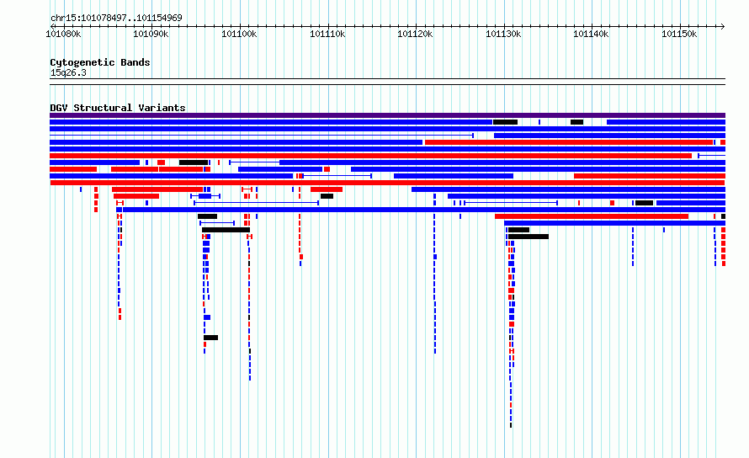Select the 101120k ruler label
749x458 pixels.
pyautogui.click(x=415, y=34)
